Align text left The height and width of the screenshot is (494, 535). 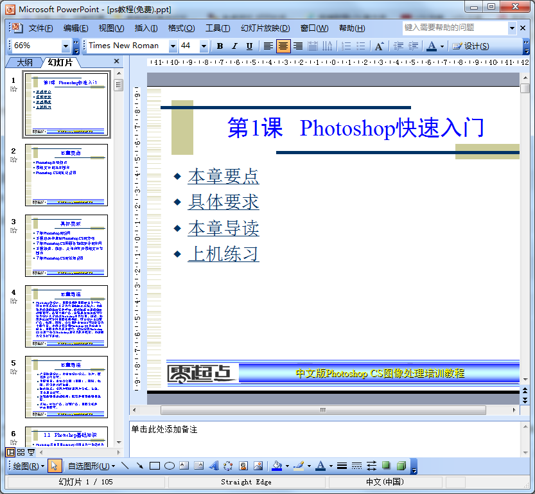(268, 46)
